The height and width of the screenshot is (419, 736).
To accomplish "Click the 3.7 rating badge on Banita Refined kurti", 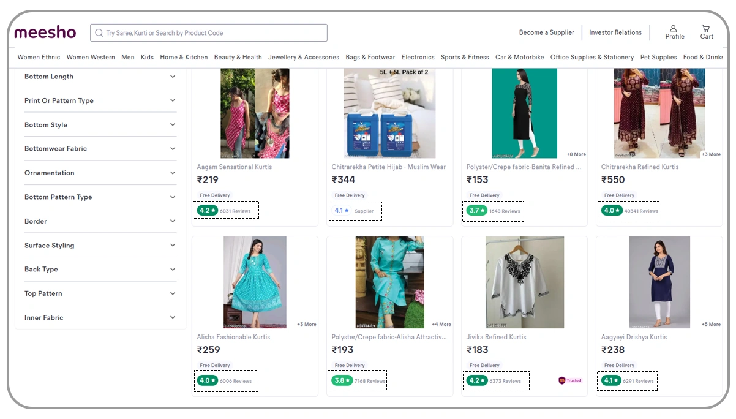I will tap(476, 211).
